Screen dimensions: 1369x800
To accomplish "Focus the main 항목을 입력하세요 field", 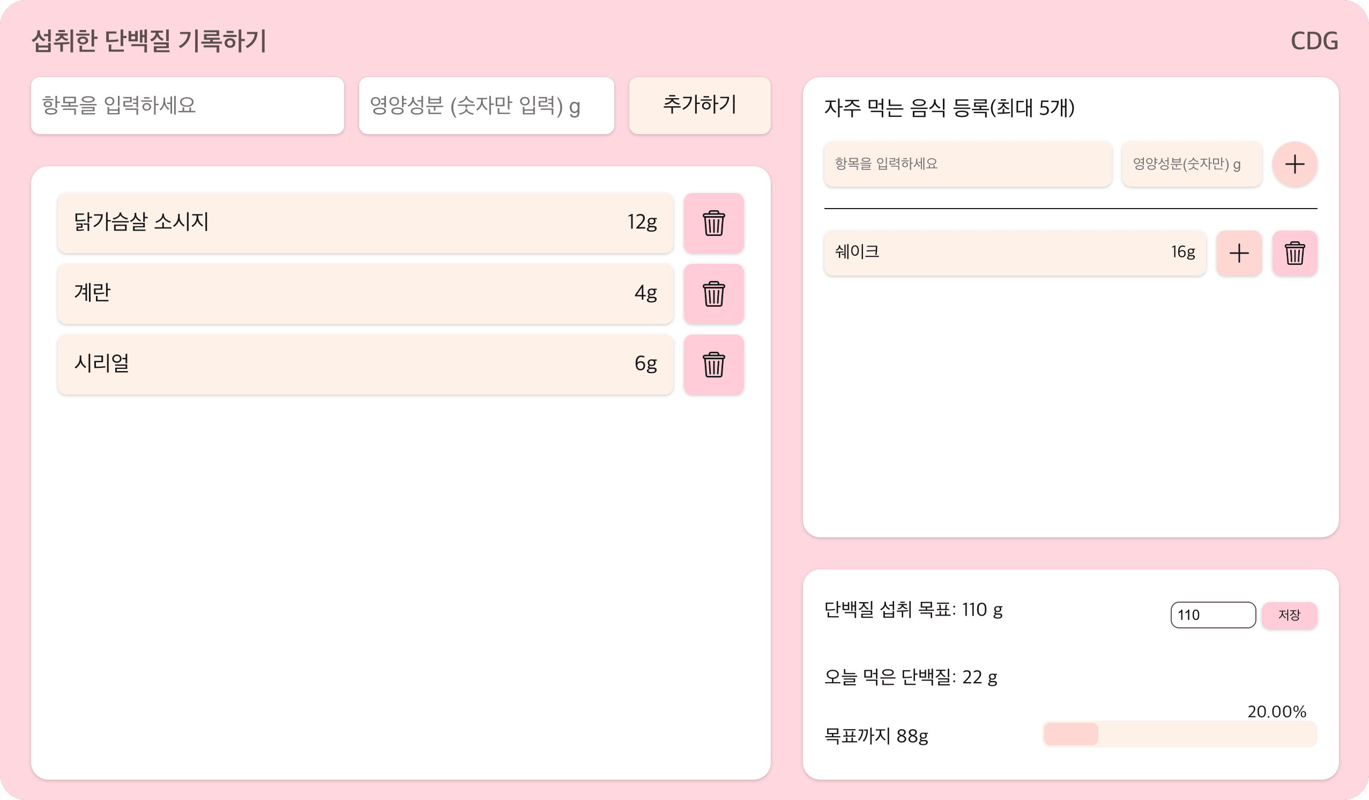I will coord(188,106).
